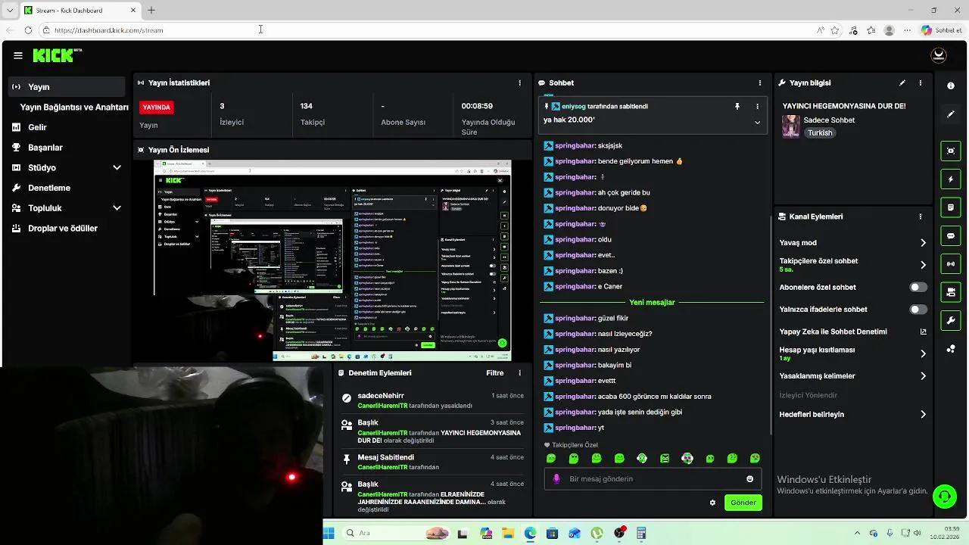
Task: Open Hesap yaşı kısıtlaması settings
Action: [x=852, y=353]
